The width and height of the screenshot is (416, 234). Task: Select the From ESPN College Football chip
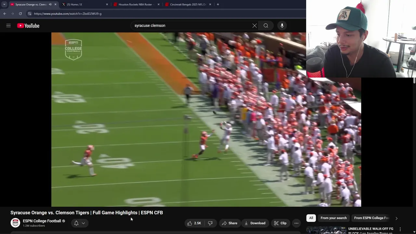371,218
